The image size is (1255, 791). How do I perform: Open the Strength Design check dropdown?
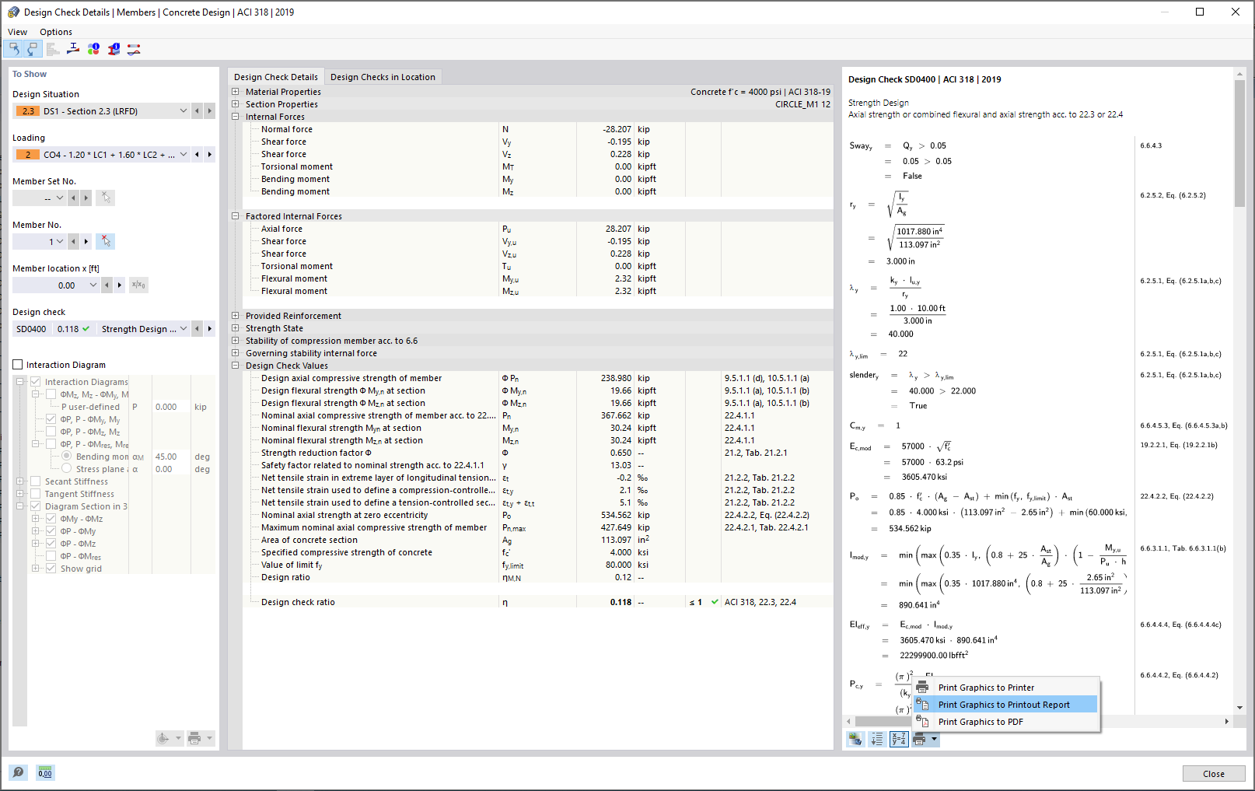(x=184, y=329)
